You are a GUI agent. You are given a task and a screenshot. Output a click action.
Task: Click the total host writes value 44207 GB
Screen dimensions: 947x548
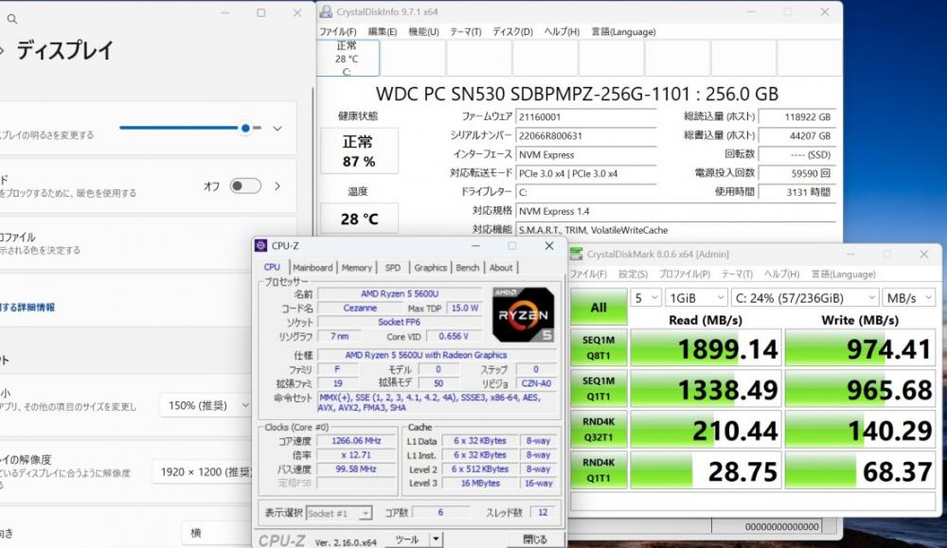[797, 135]
